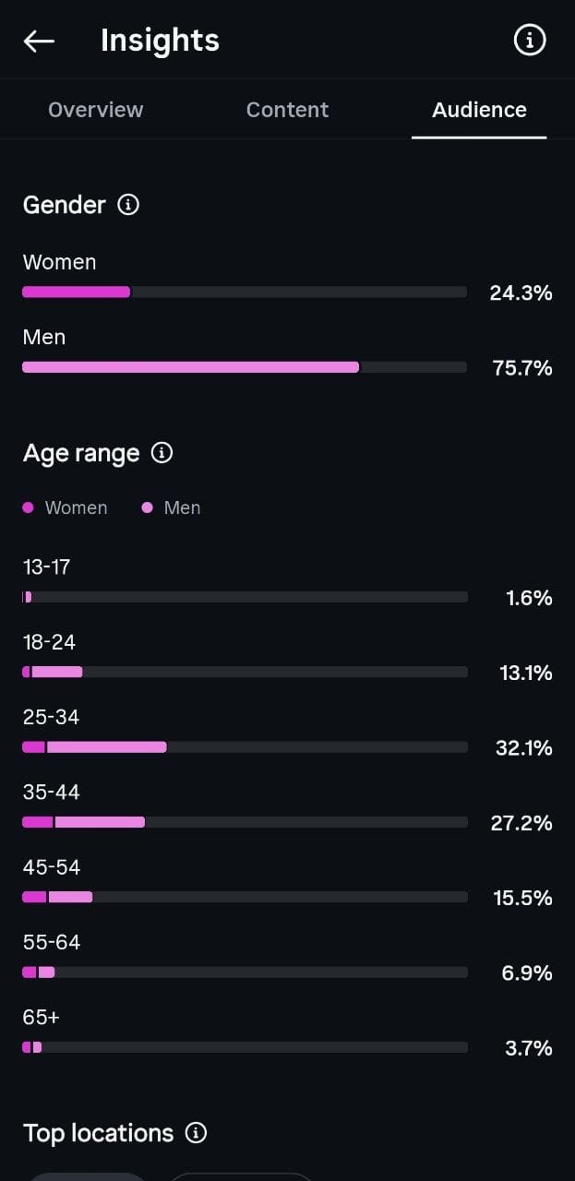Tap the Women gender percentage bar
This screenshot has height=1181, width=575.
(245, 292)
